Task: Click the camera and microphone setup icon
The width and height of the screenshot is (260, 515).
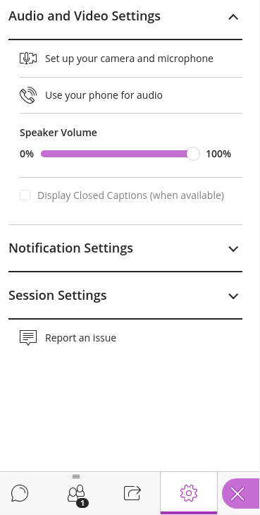Action: point(28,59)
